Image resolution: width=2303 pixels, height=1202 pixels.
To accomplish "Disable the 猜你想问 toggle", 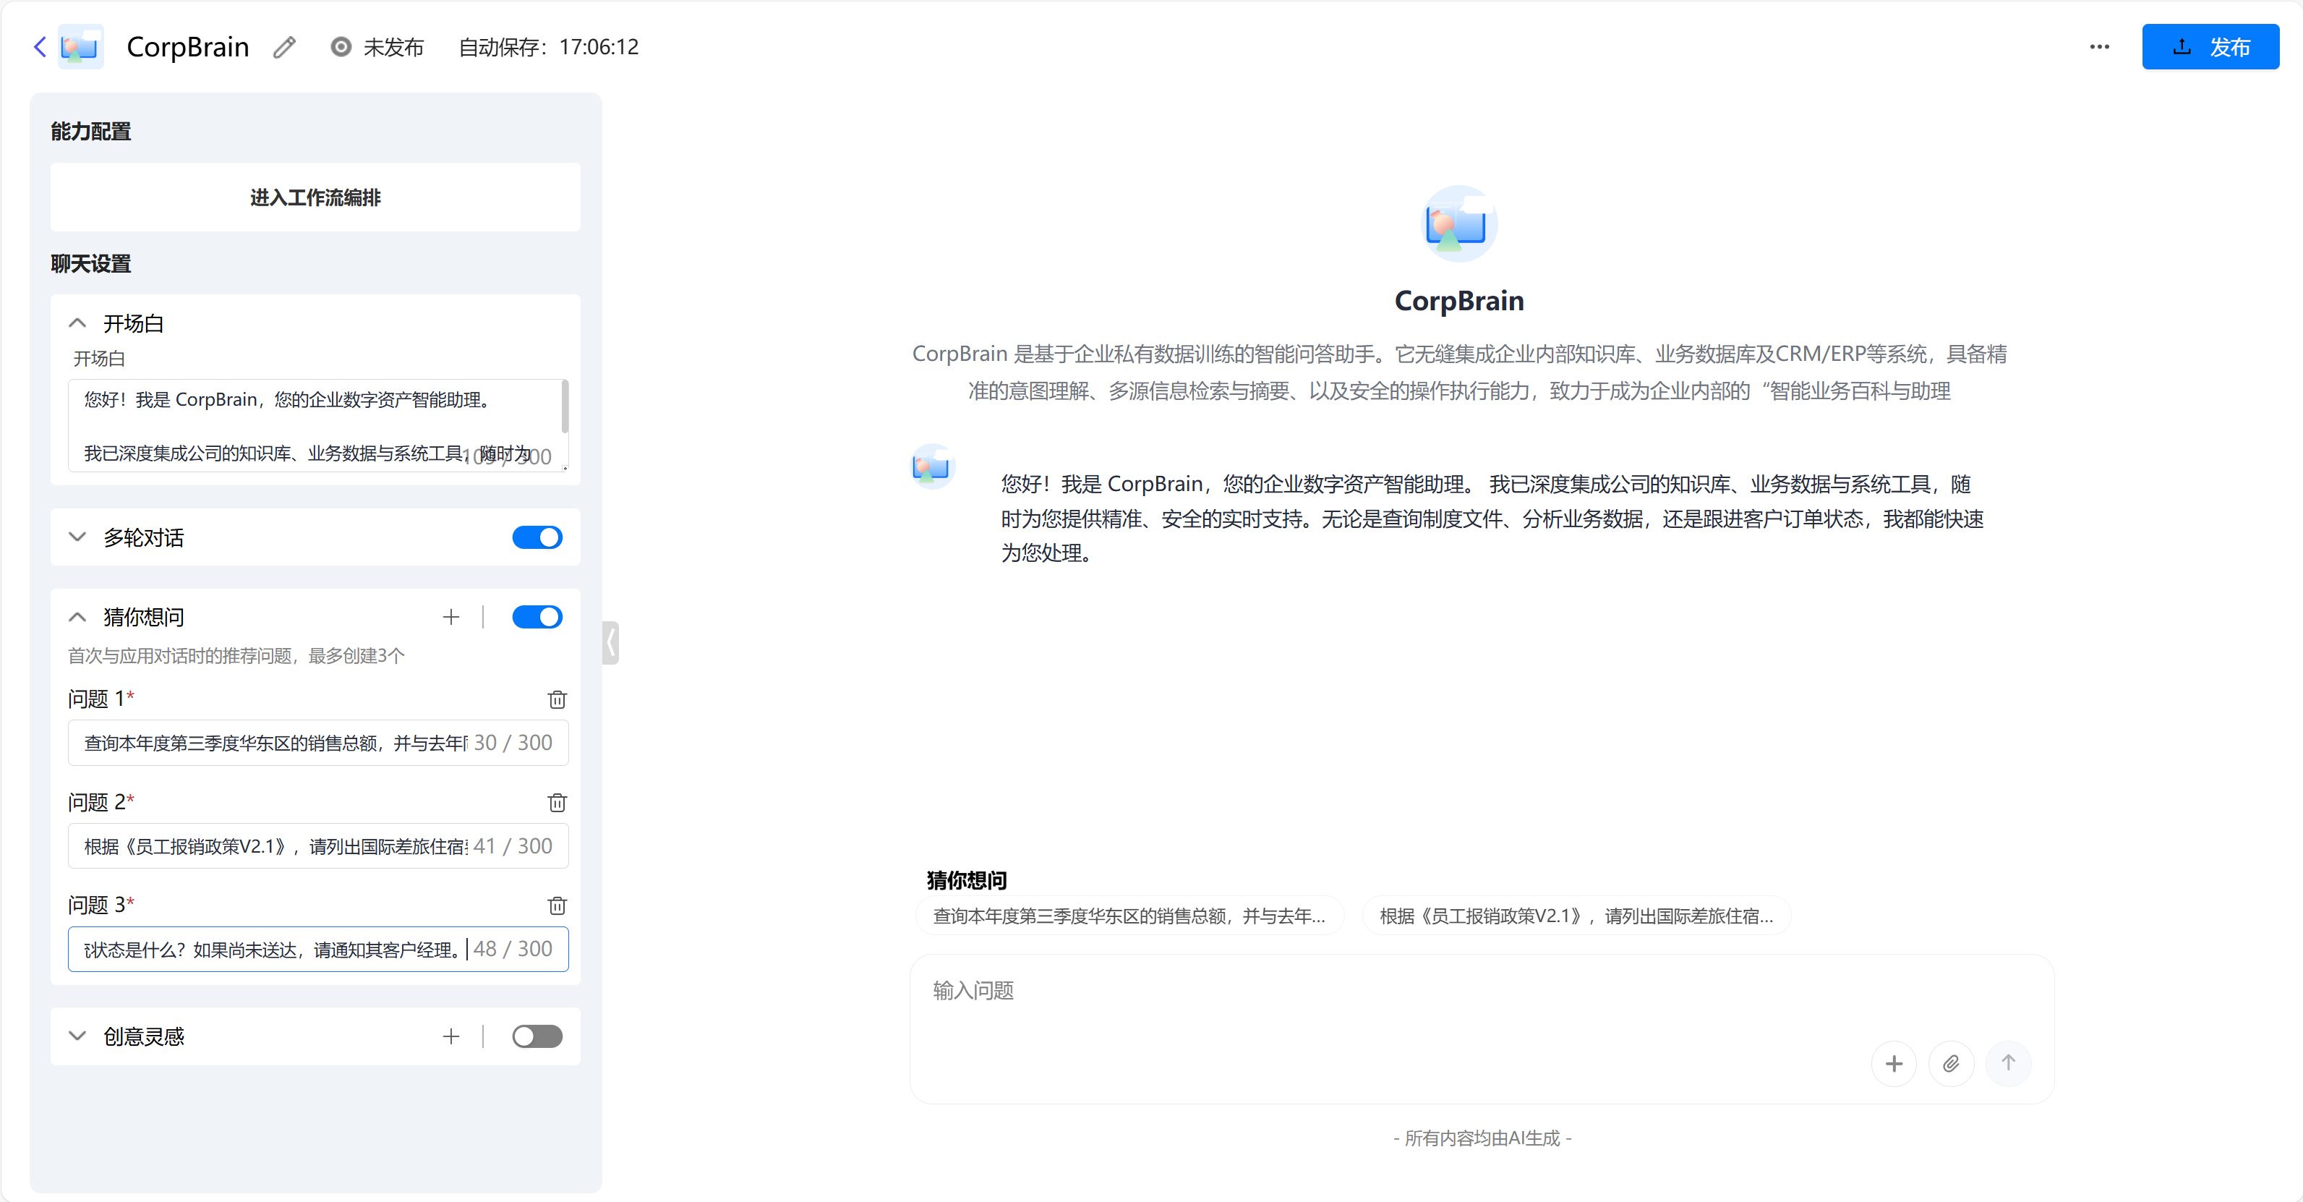I will [x=537, y=617].
